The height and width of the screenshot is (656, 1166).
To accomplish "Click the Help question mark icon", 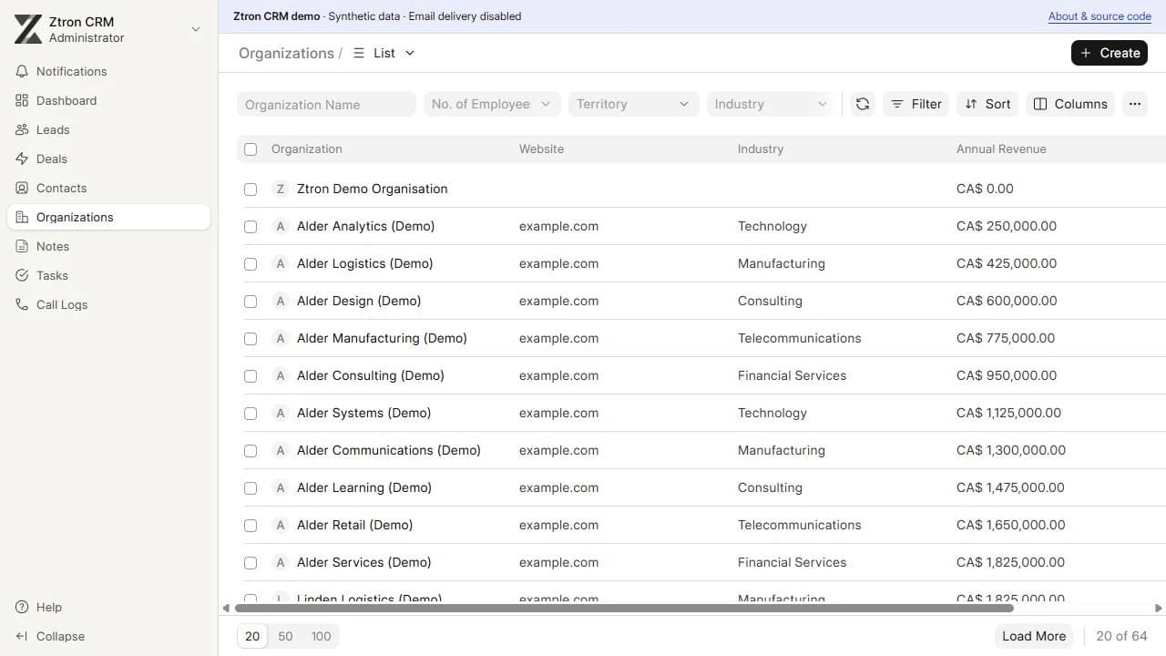I will point(22,607).
